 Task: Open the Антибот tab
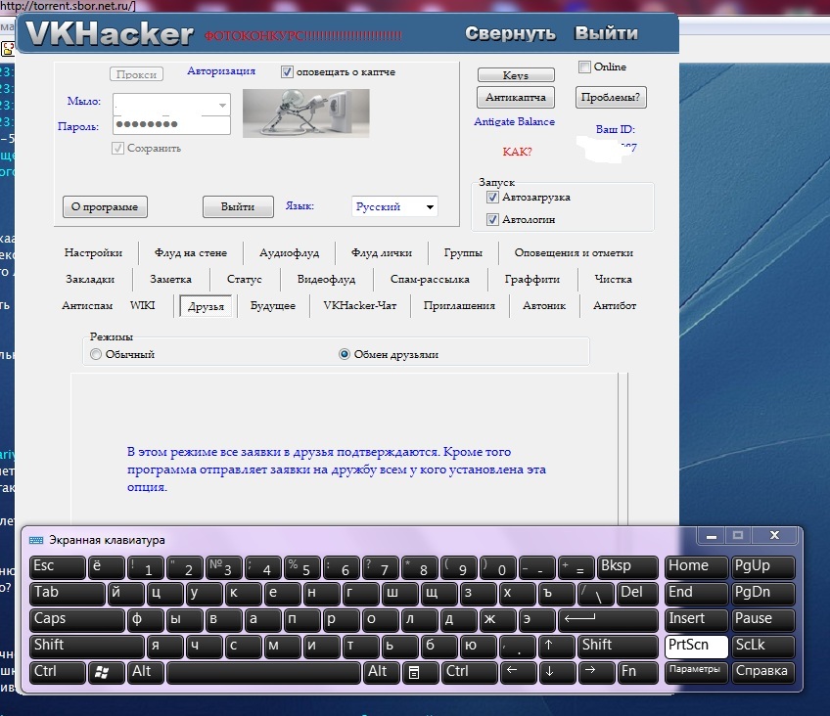tap(615, 305)
